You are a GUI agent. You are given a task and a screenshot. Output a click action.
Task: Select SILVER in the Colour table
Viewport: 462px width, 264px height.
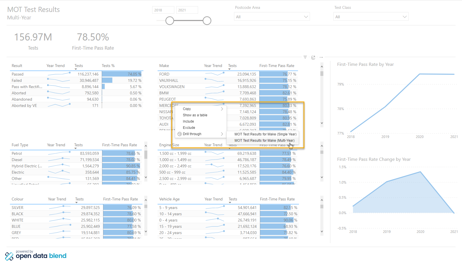coord(77,208)
